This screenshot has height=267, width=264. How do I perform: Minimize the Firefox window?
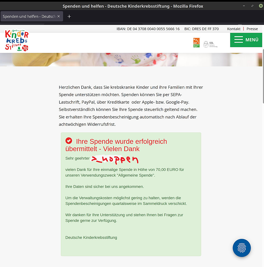click(244, 6)
